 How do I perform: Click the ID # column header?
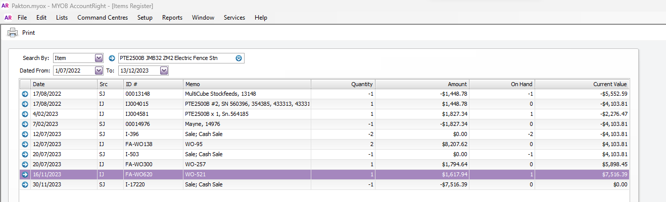(153, 84)
